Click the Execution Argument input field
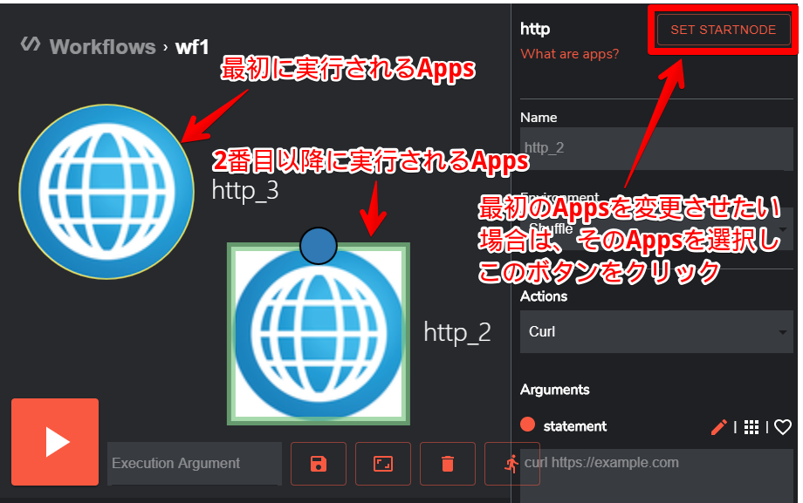This screenshot has height=503, width=803. click(x=194, y=464)
